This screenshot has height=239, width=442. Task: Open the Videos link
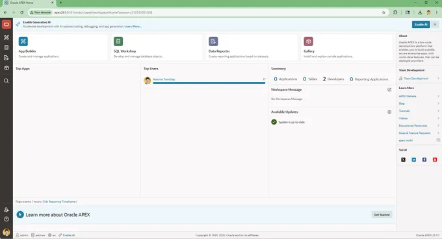pyautogui.click(x=403, y=118)
